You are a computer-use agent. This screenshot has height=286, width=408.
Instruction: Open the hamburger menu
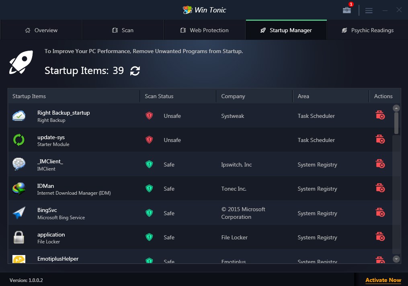tap(369, 10)
